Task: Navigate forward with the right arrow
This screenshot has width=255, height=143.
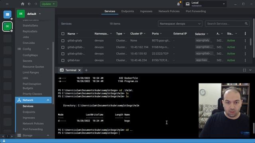Action: point(36,4)
